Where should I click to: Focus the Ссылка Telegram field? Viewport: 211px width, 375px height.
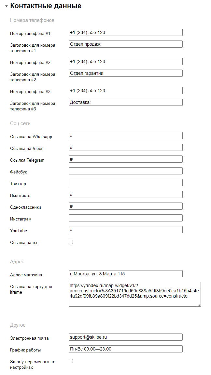click(125, 159)
